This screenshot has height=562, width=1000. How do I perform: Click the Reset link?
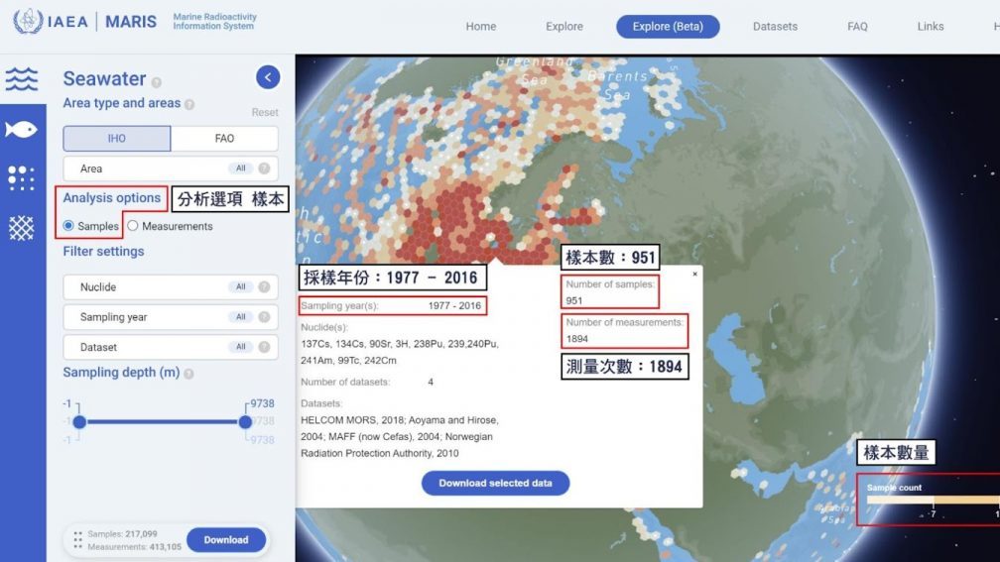pos(265,112)
